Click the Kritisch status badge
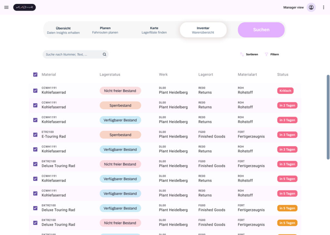Screen dimensions: 330x235 point(285,91)
